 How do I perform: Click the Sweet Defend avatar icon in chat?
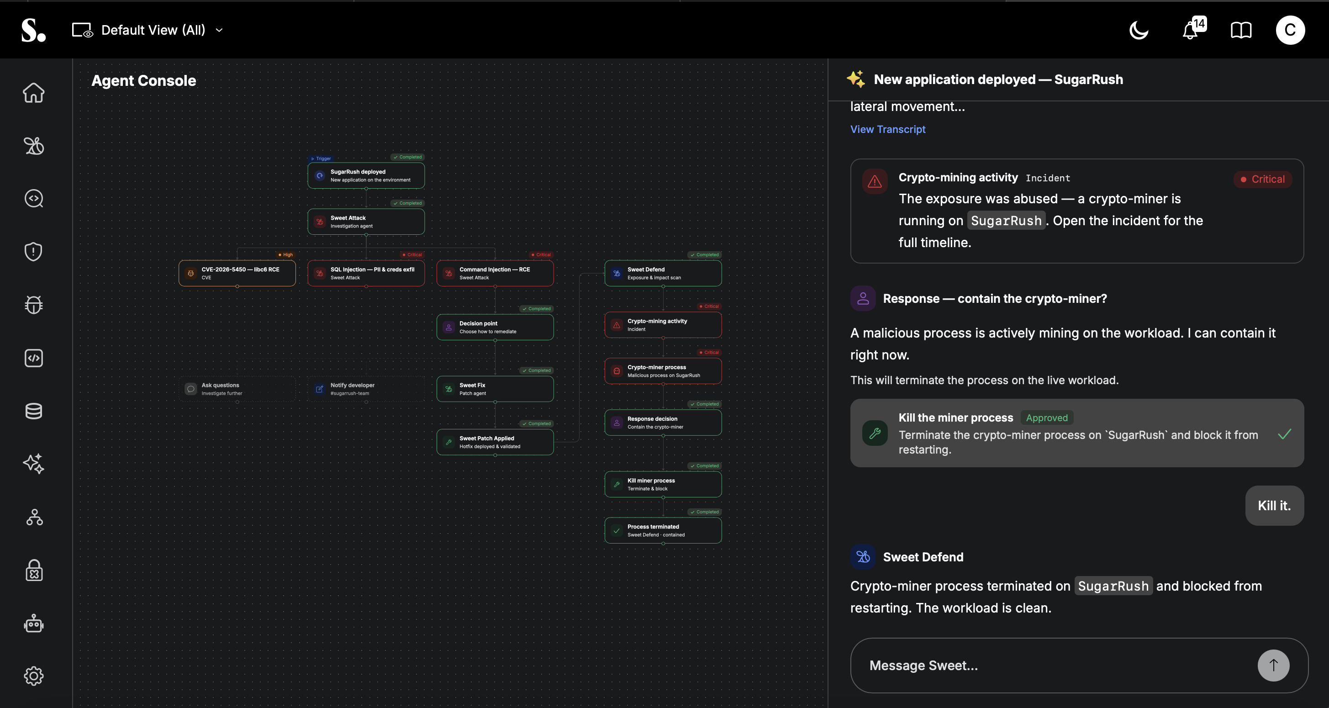[863, 557]
